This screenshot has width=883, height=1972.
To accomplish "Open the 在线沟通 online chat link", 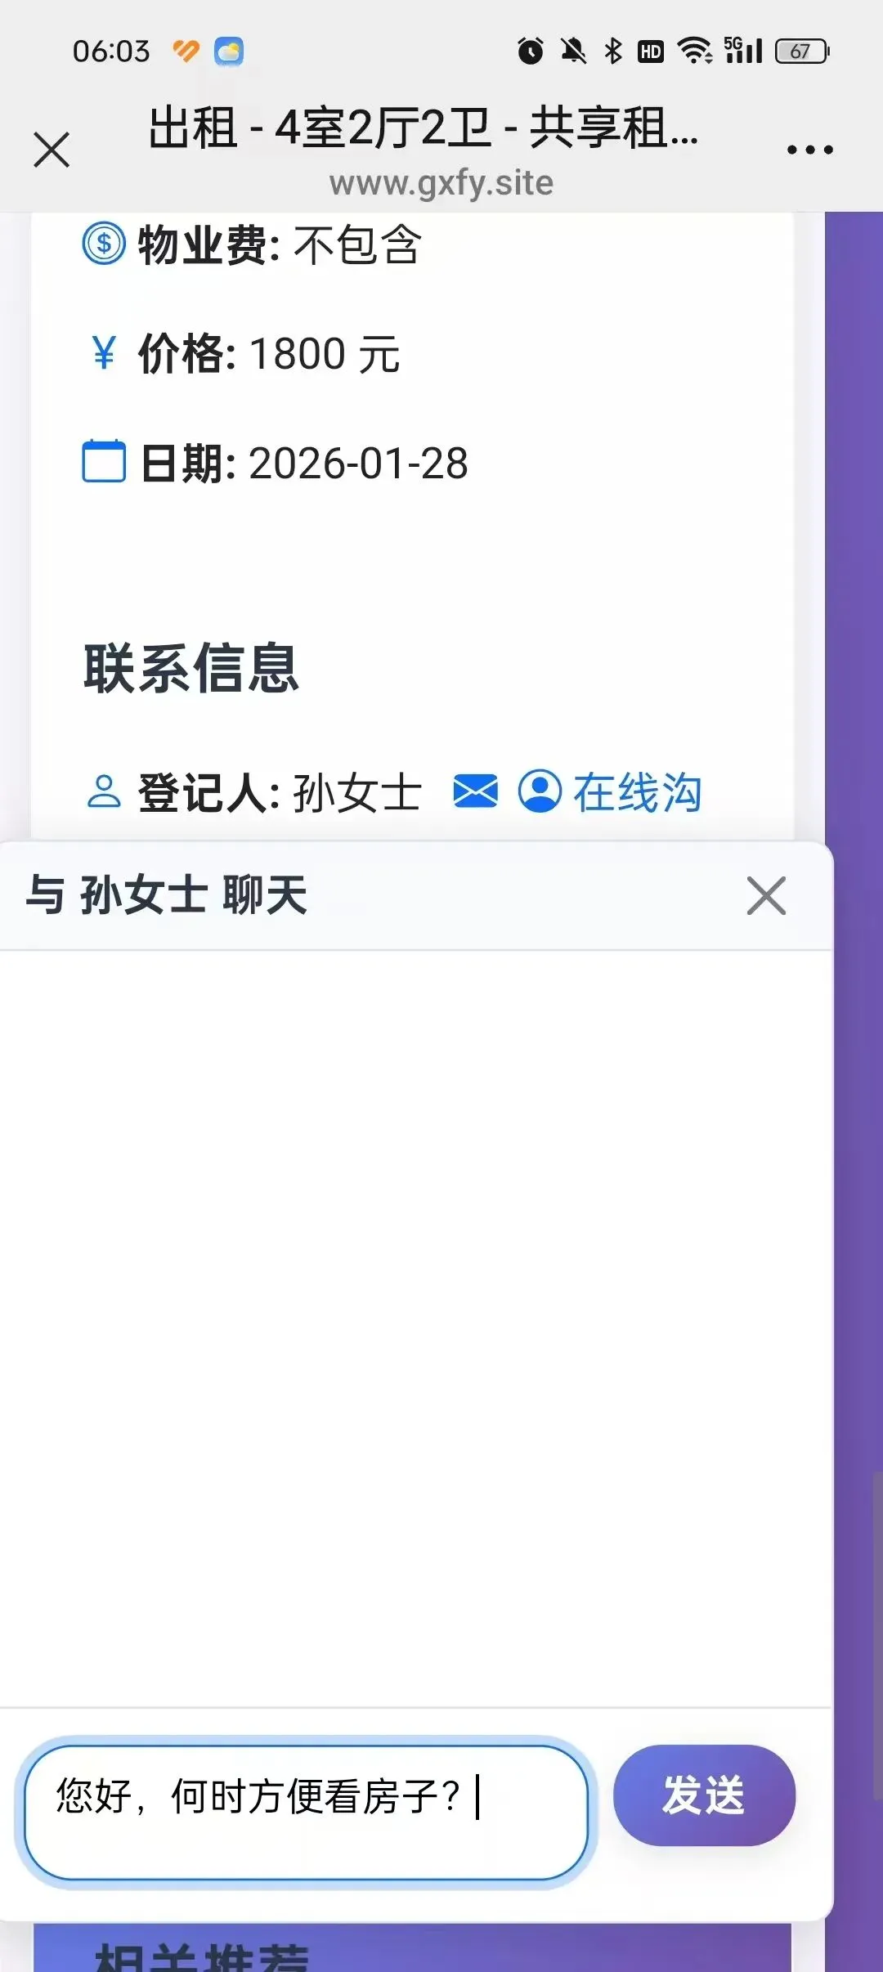I will [637, 792].
